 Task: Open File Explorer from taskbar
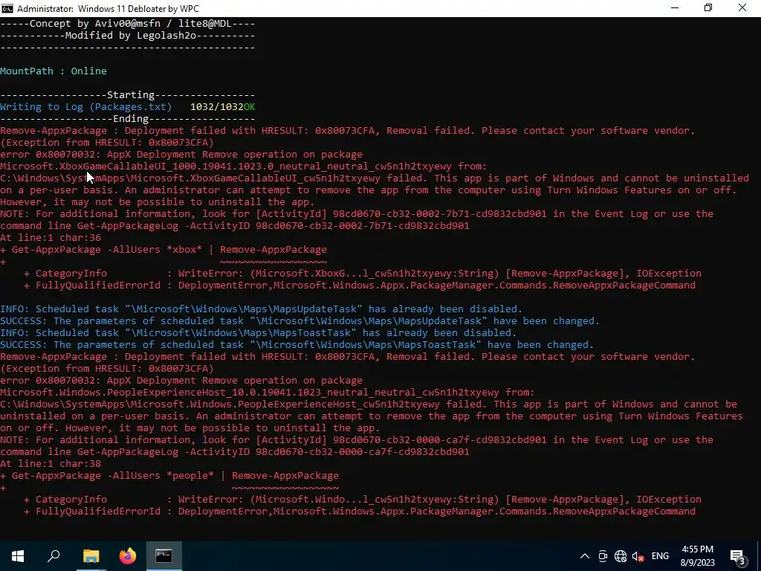pos(91,556)
